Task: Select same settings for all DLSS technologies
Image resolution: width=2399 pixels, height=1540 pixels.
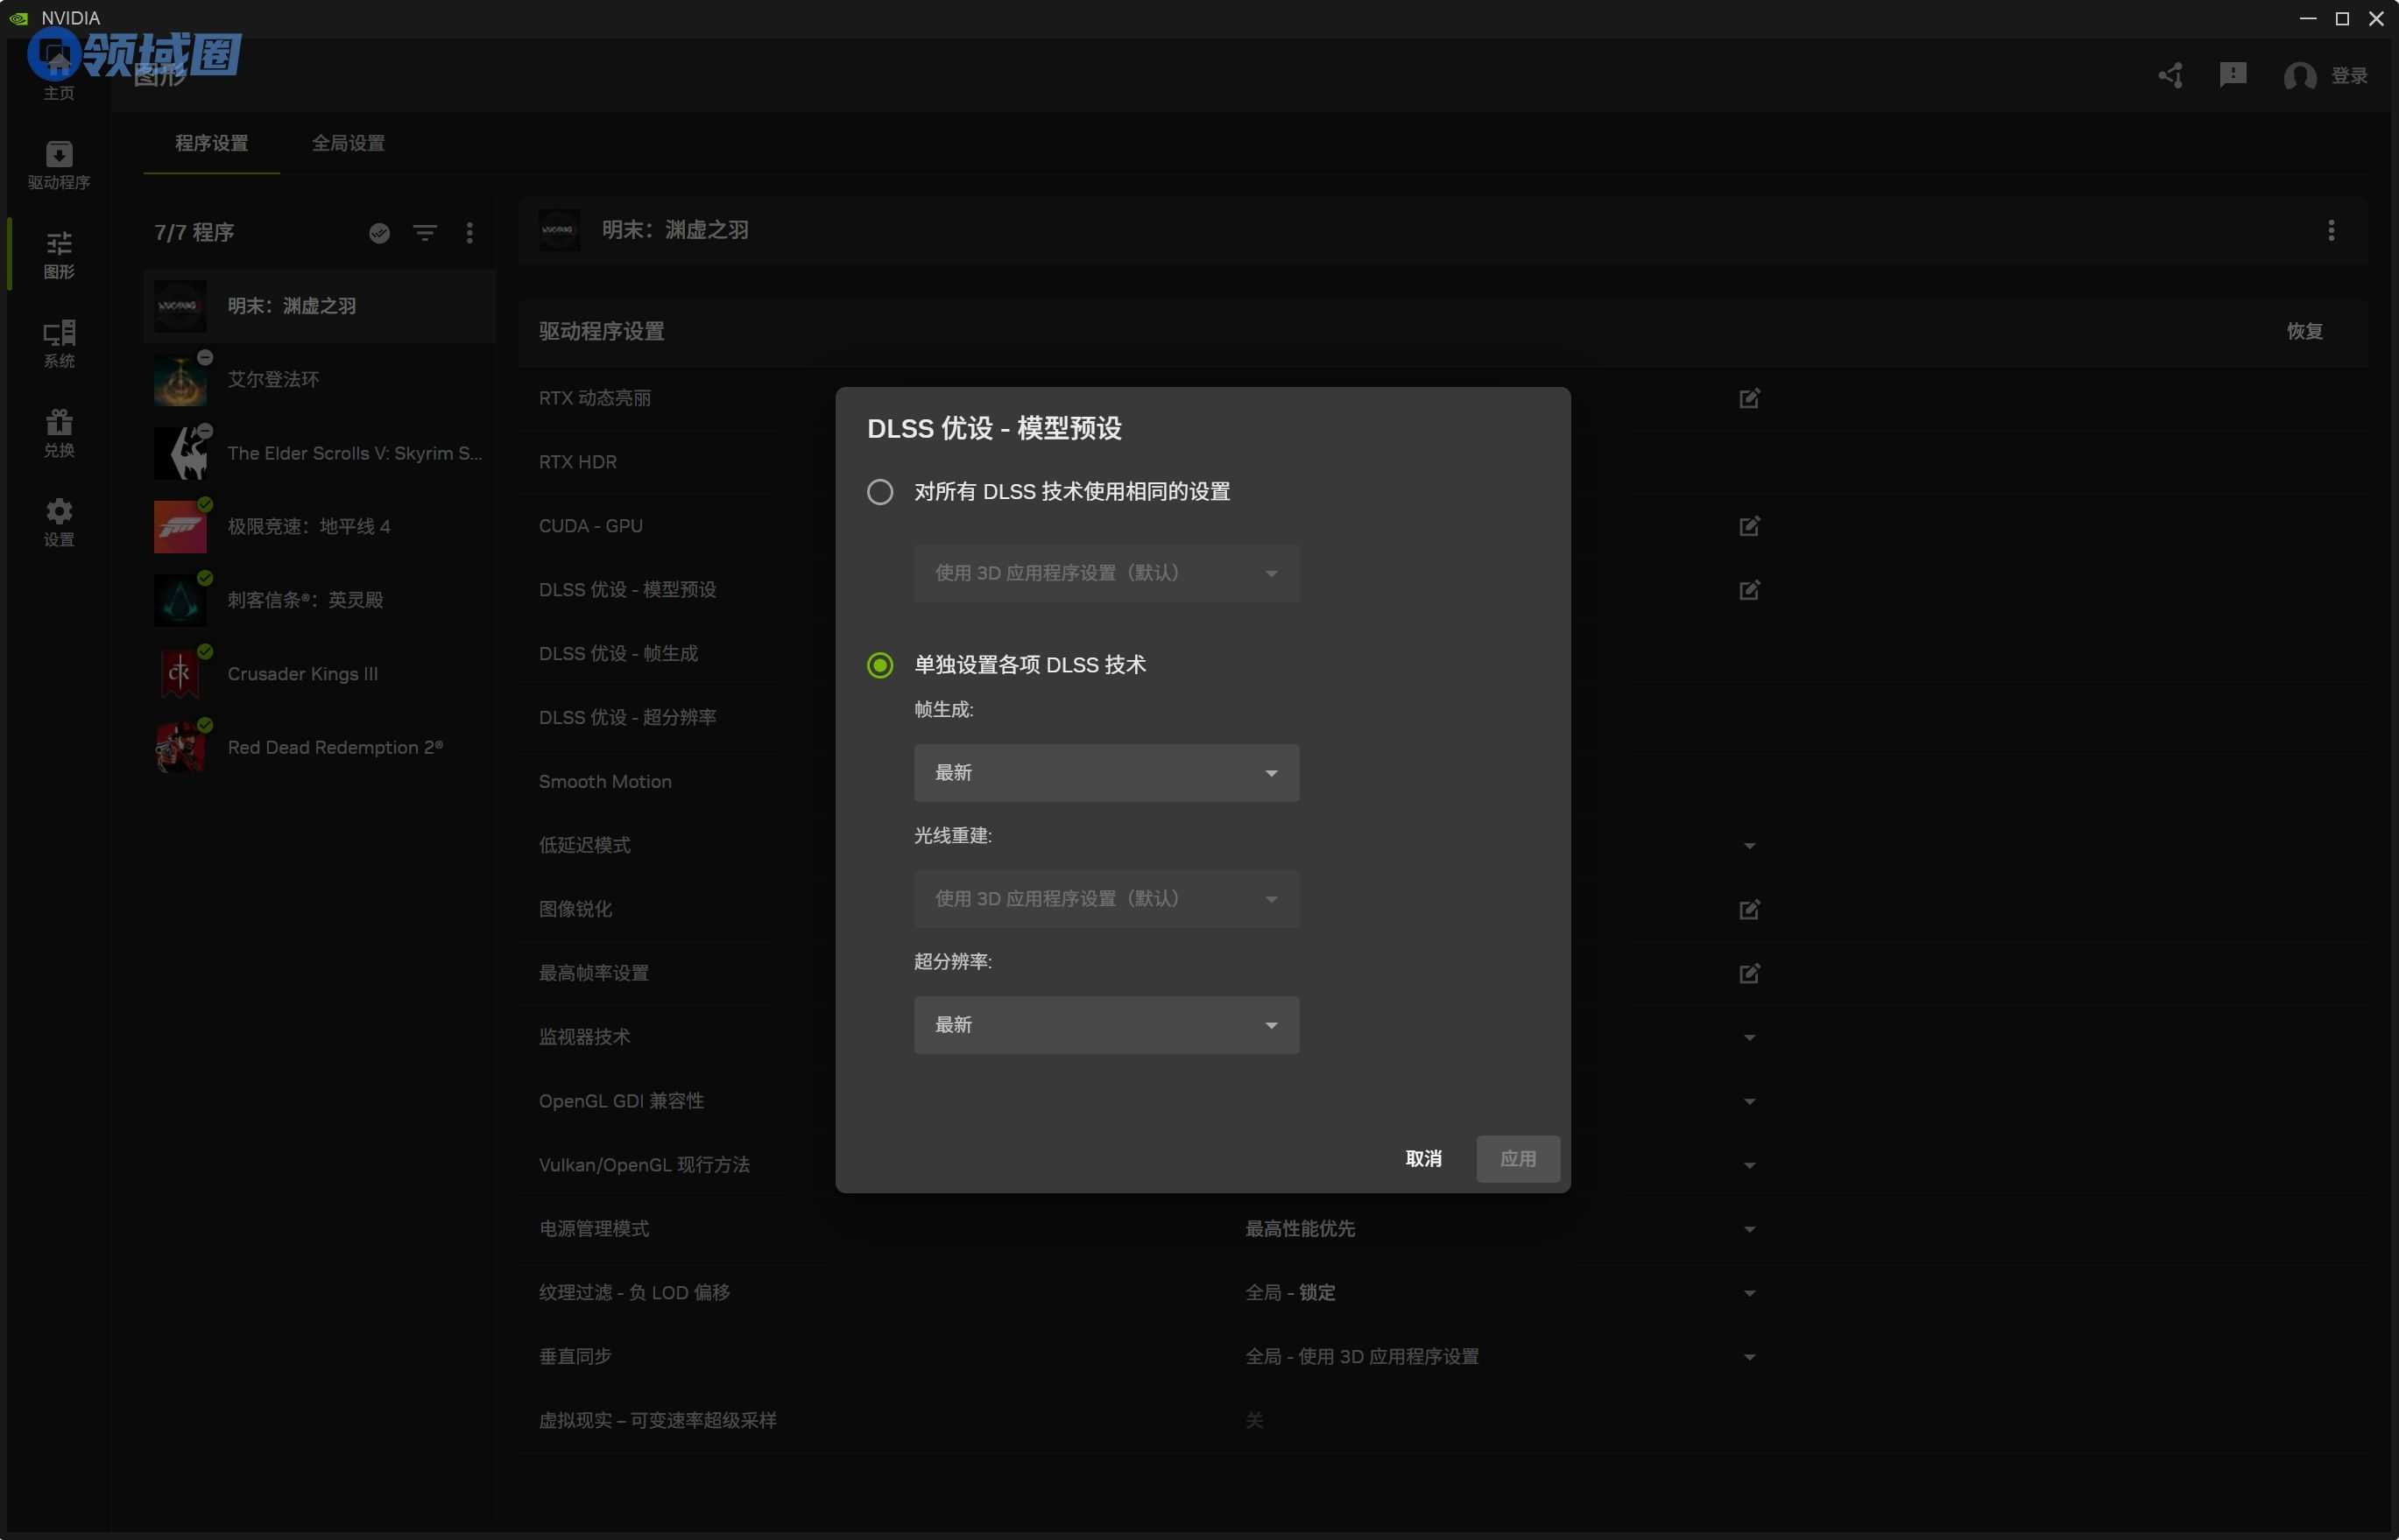Action: (x=879, y=492)
